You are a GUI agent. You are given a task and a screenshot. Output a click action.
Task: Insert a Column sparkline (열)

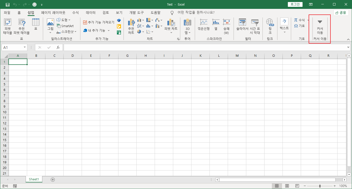point(216,25)
